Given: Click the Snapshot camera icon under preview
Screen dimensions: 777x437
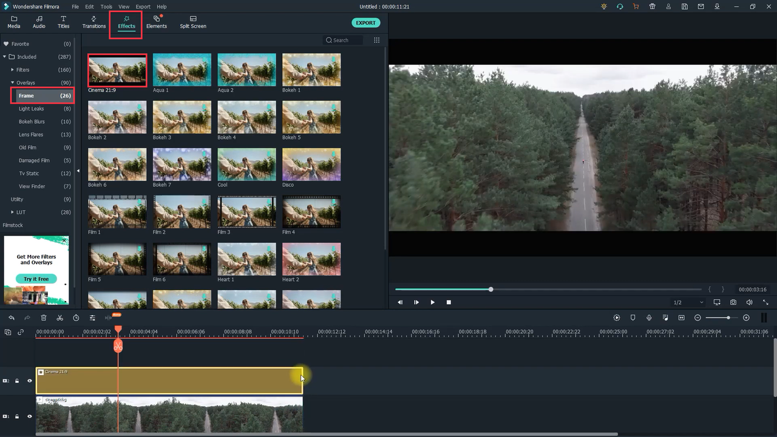Looking at the screenshot, I should click(733, 302).
